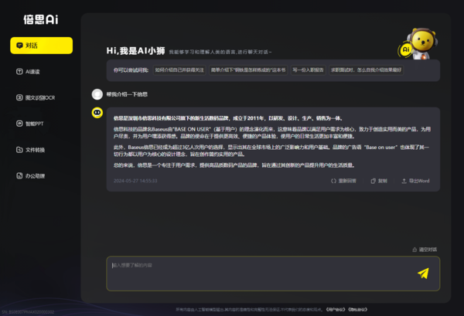
Task: Pick the 钢铁是怎样炼成的 book suggestion prompt
Action: [x=248, y=70]
